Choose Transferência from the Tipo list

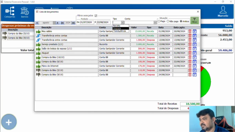pyautogui.click(x=121, y=31)
